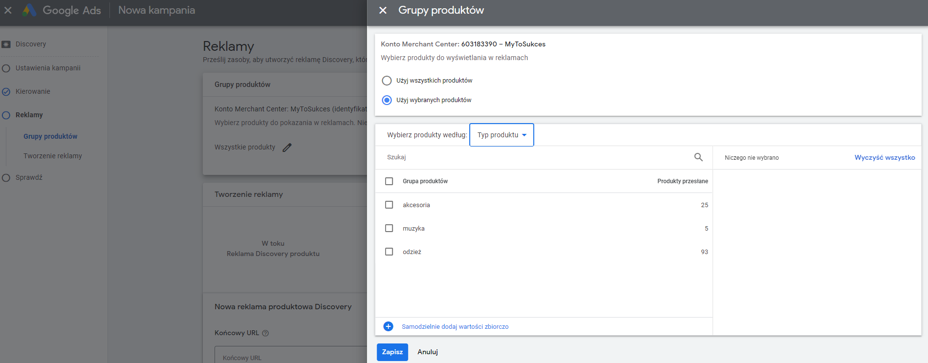
Task: Click the Szukaj search field
Action: [538, 157]
